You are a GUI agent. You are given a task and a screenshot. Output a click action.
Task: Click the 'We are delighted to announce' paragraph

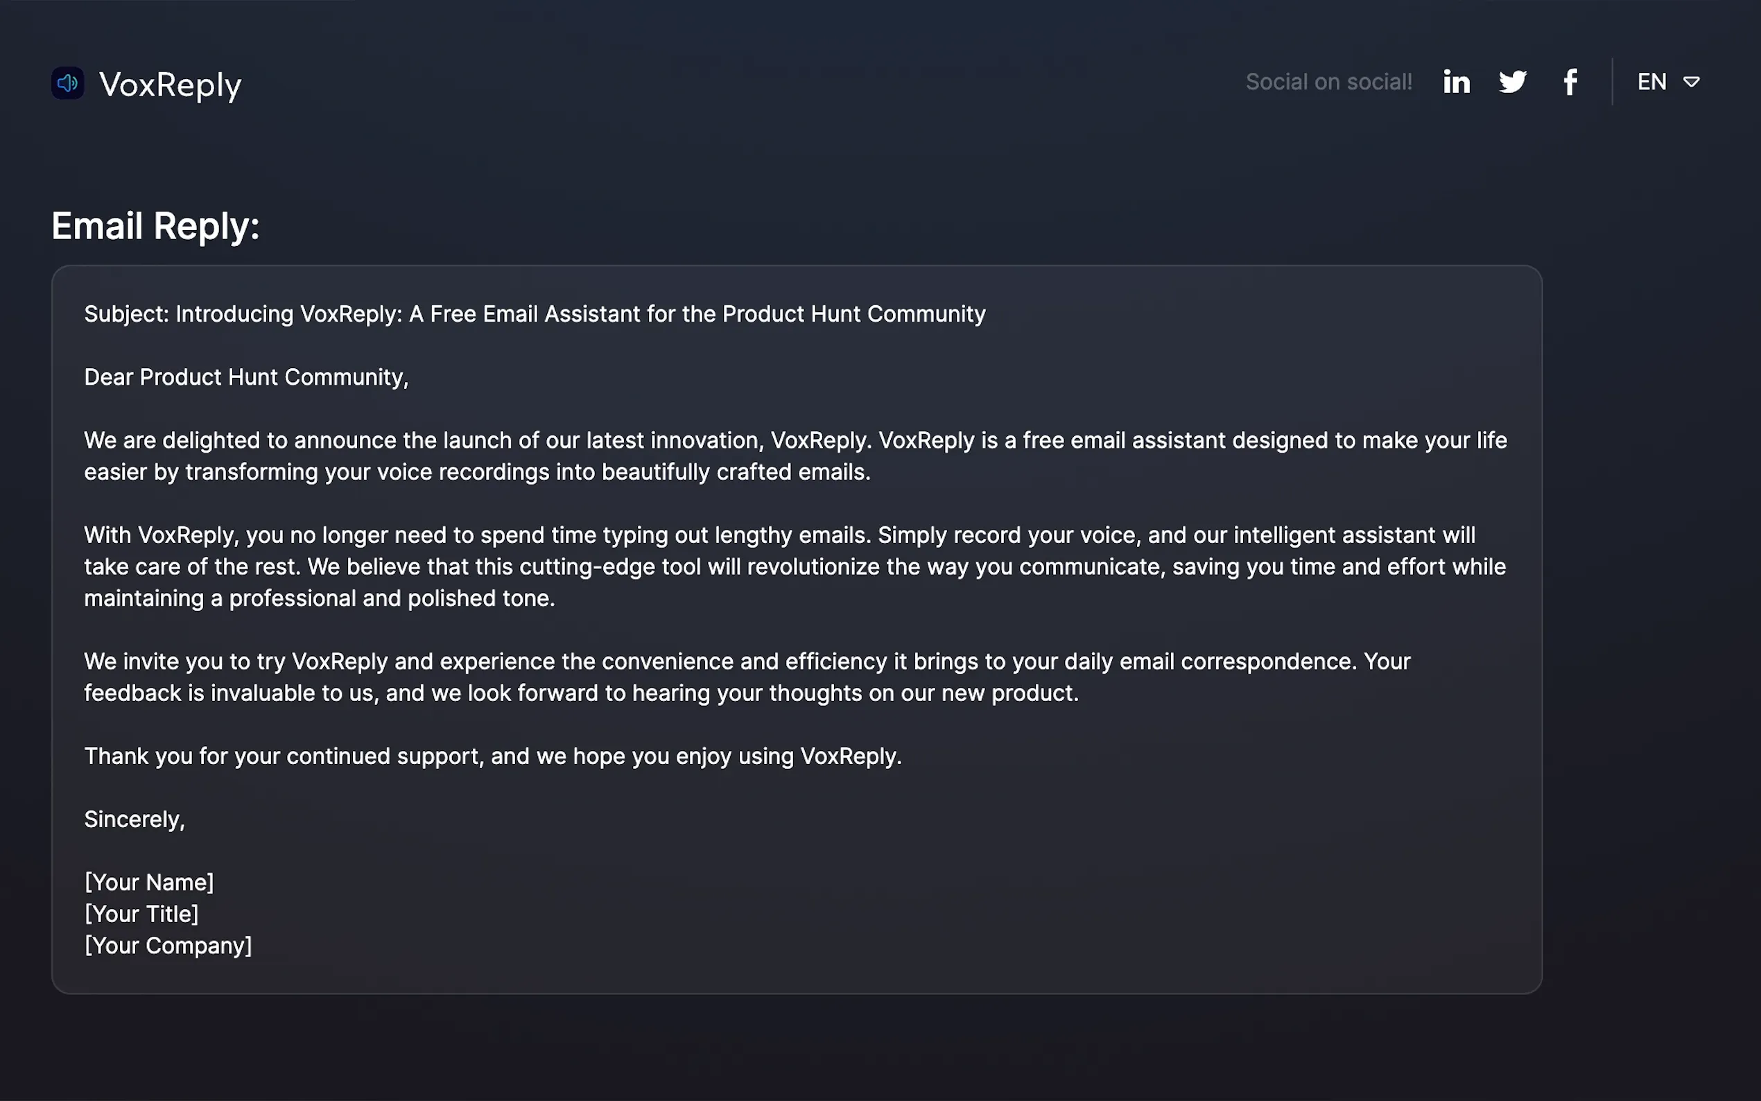pos(795,456)
